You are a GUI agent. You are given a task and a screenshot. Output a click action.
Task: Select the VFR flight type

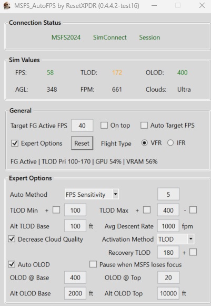(x=144, y=143)
